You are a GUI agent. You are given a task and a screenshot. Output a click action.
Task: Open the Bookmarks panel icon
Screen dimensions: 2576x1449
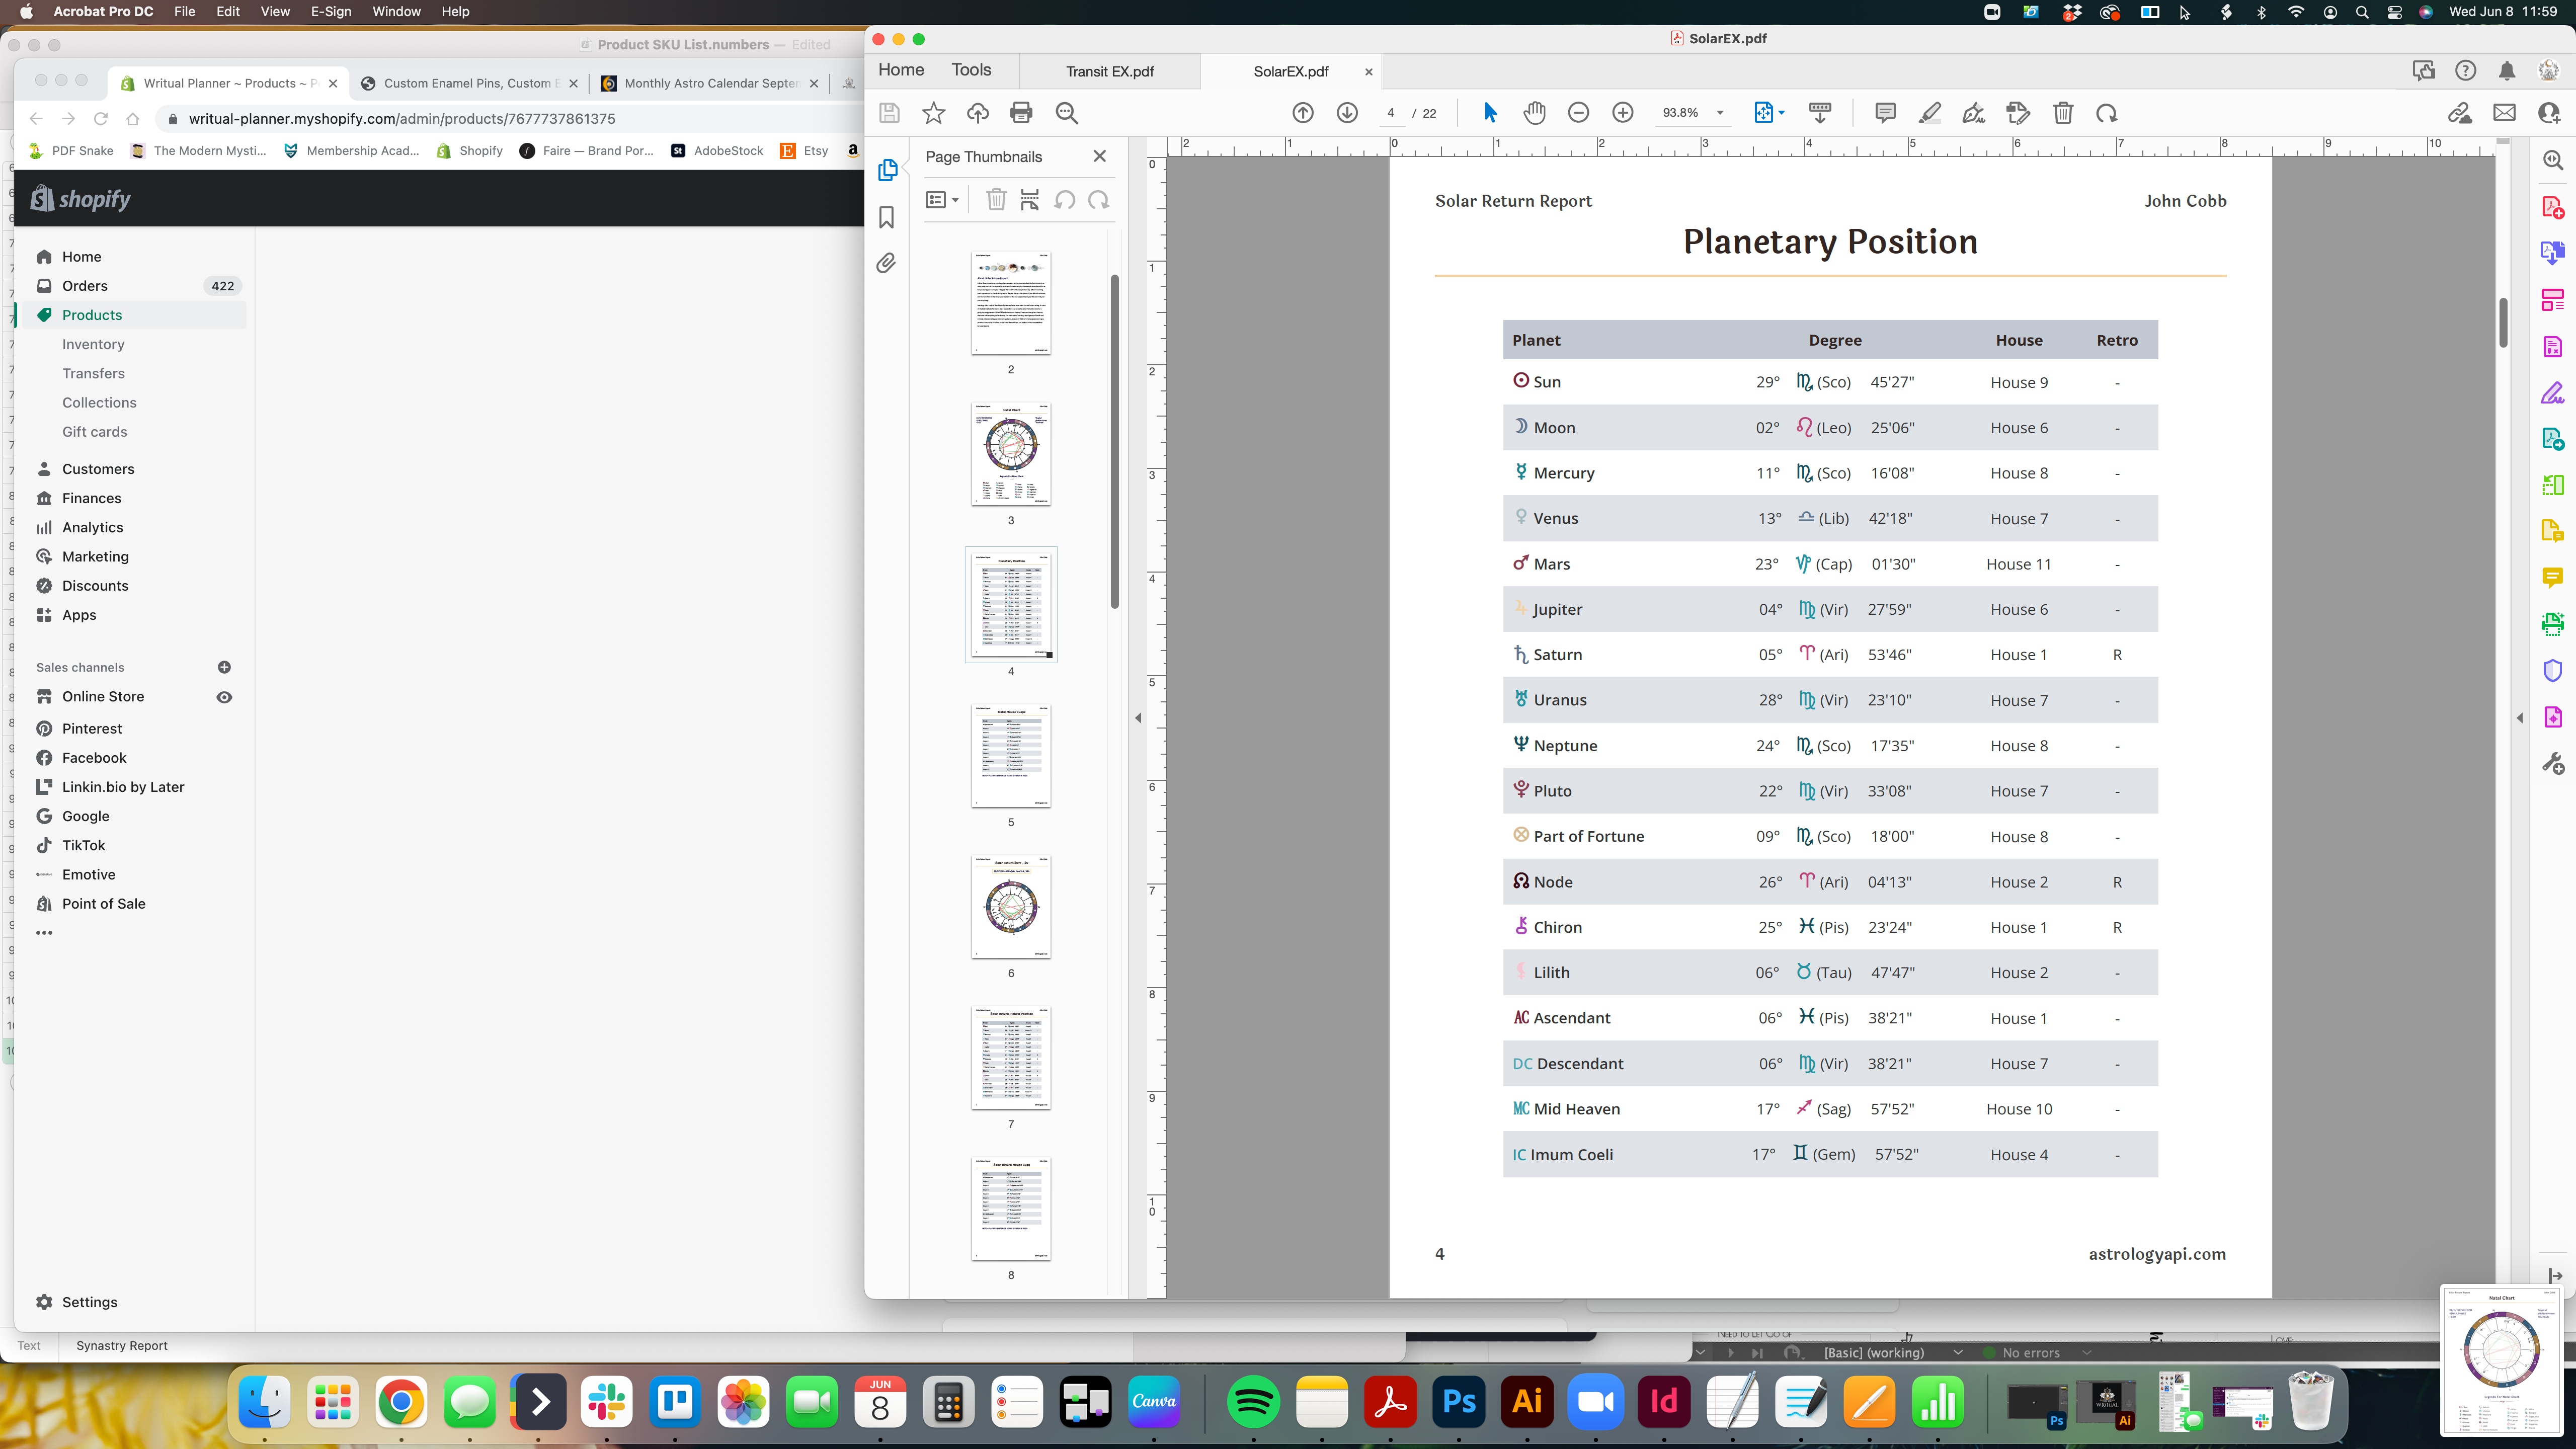pyautogui.click(x=886, y=217)
